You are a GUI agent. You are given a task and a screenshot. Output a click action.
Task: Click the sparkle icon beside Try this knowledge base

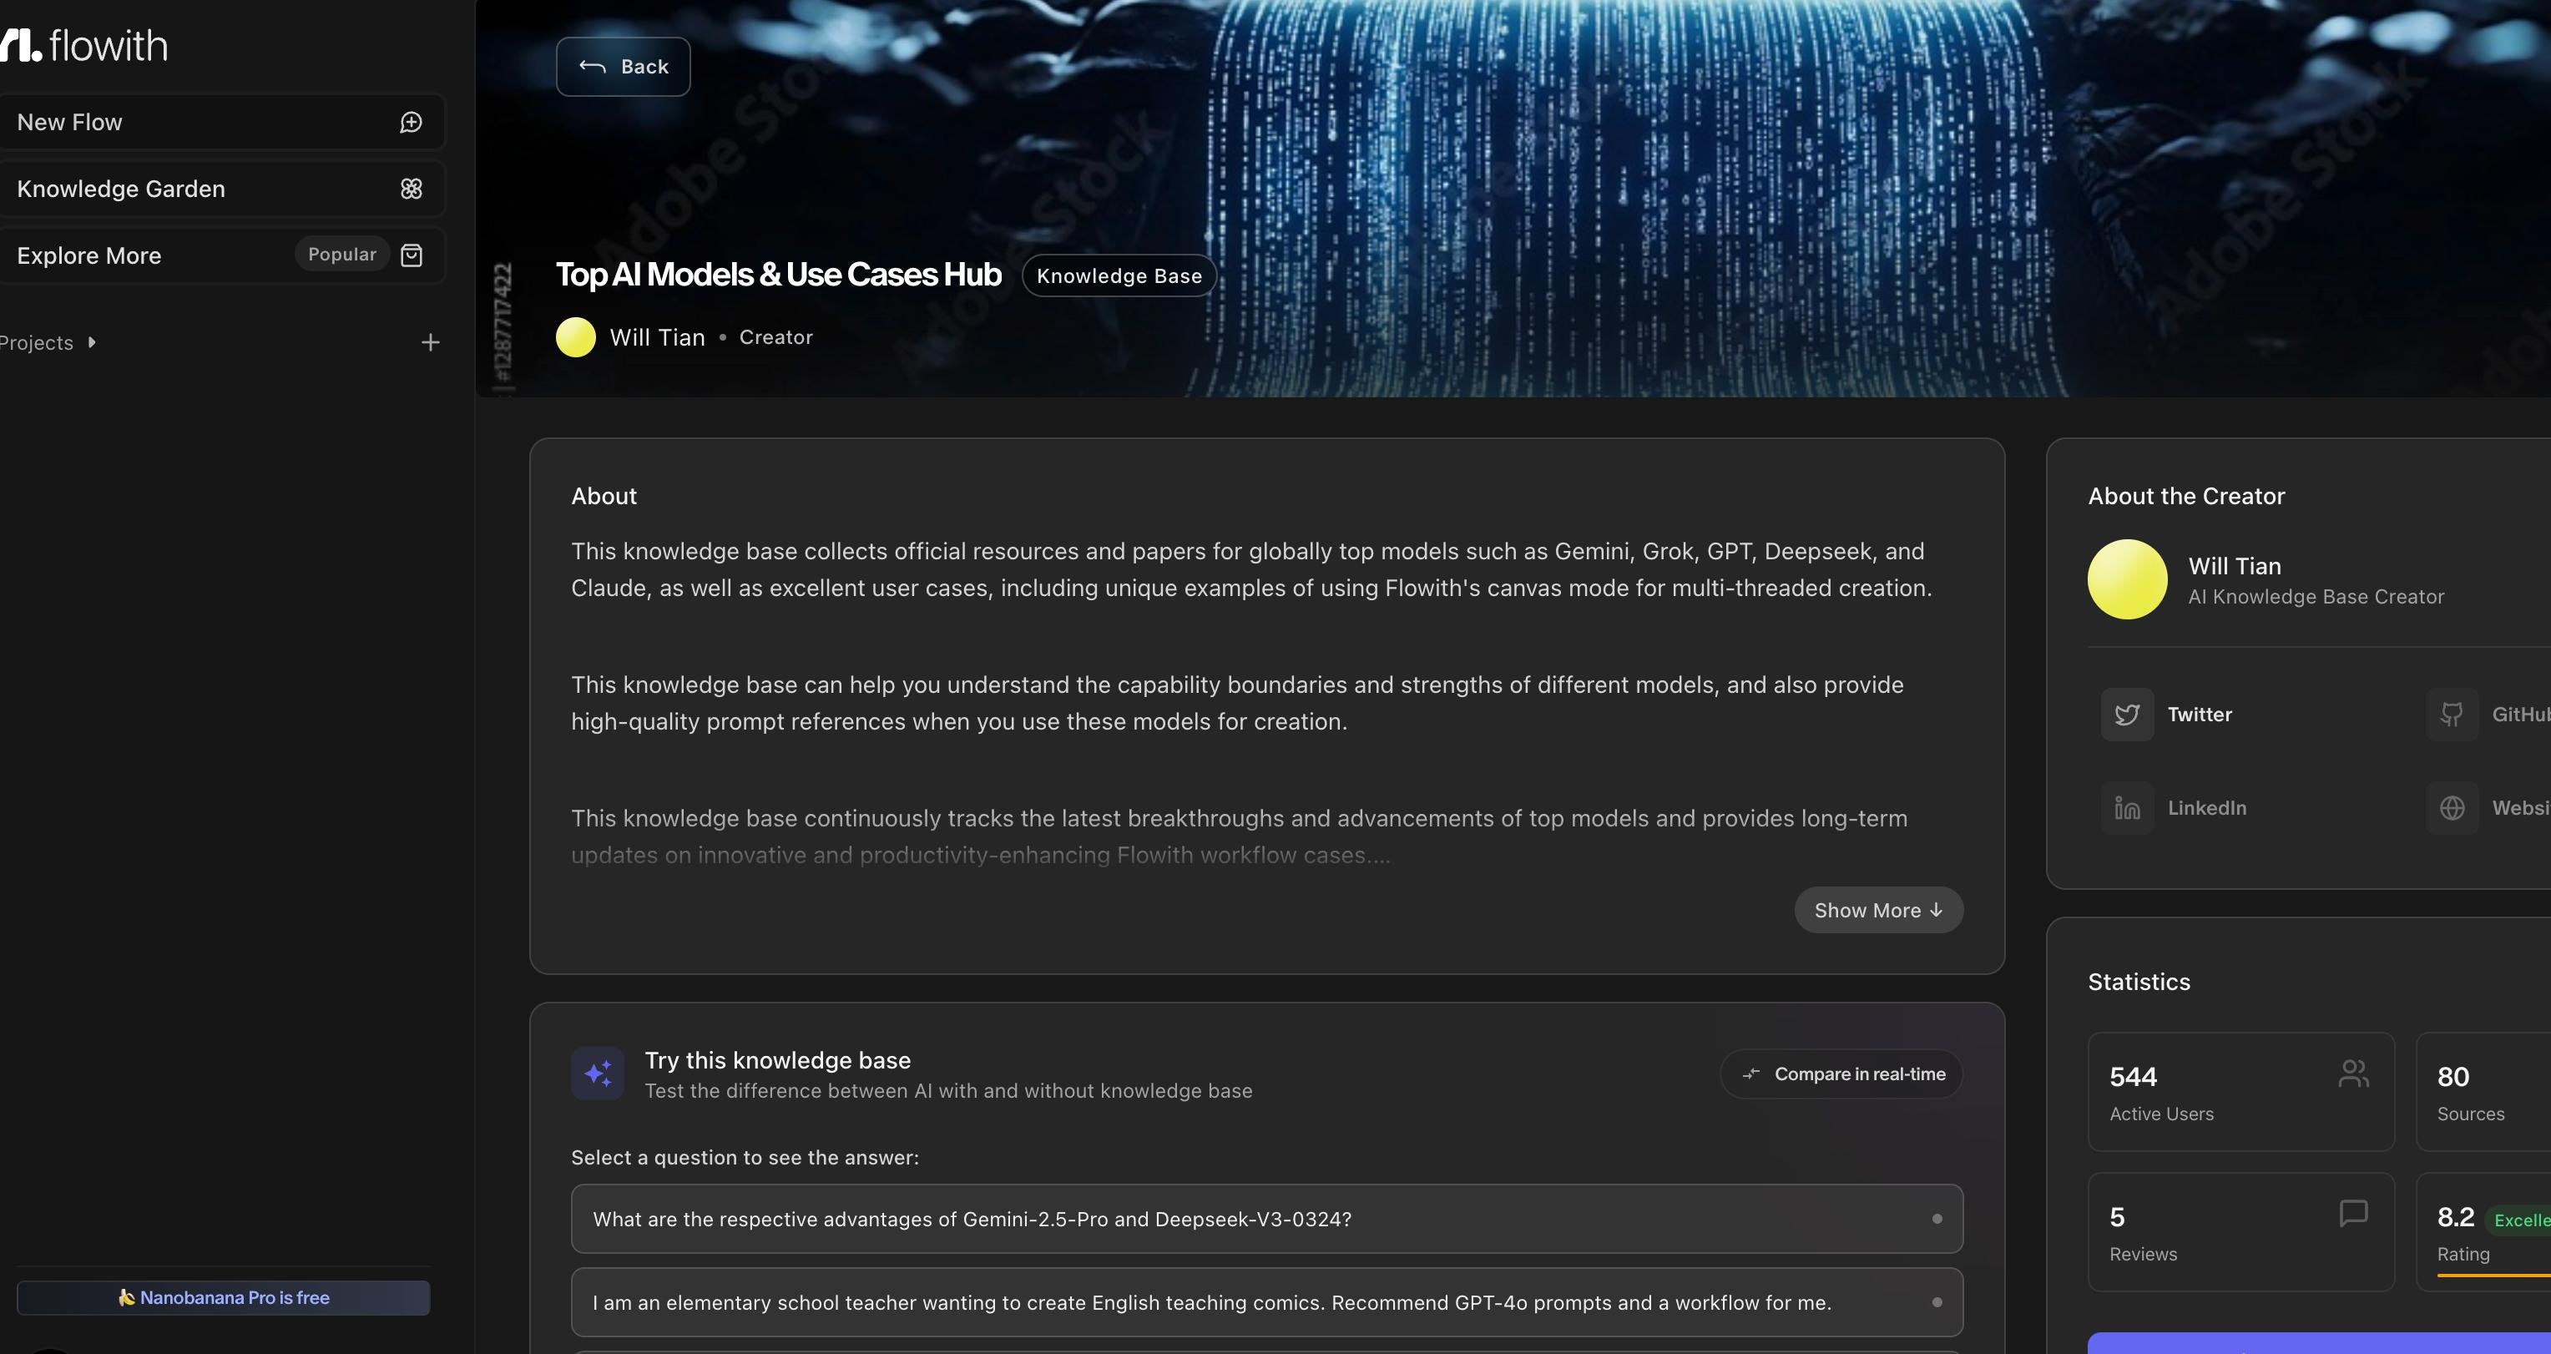597,1074
